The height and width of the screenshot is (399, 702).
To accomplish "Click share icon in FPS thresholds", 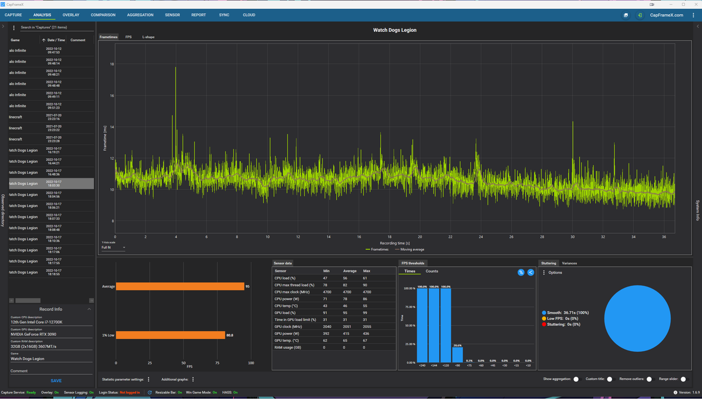I will [x=530, y=272].
